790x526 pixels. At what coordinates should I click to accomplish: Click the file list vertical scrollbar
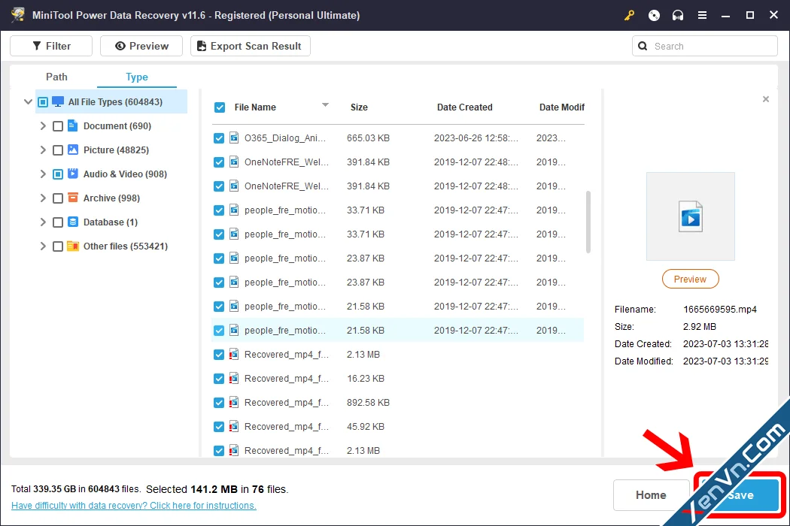coord(588,222)
